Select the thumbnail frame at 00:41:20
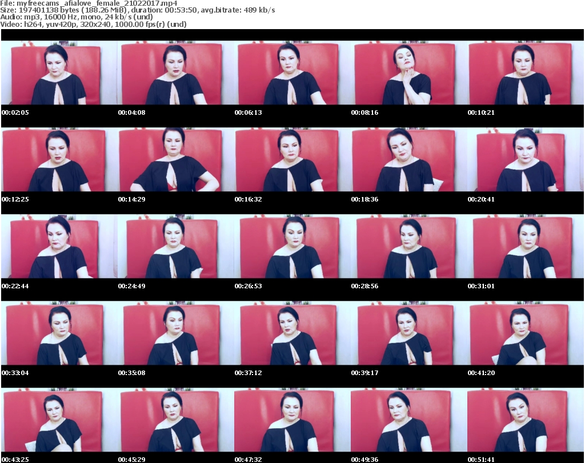The height and width of the screenshot is (463, 585). pyautogui.click(x=526, y=333)
